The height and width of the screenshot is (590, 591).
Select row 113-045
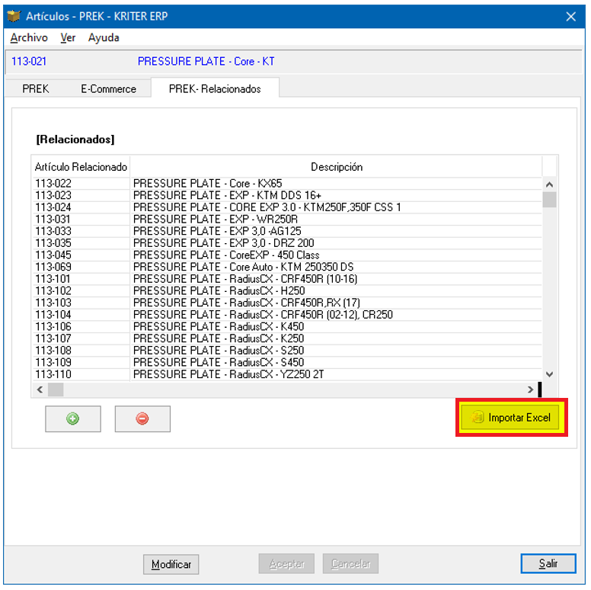coord(287,255)
